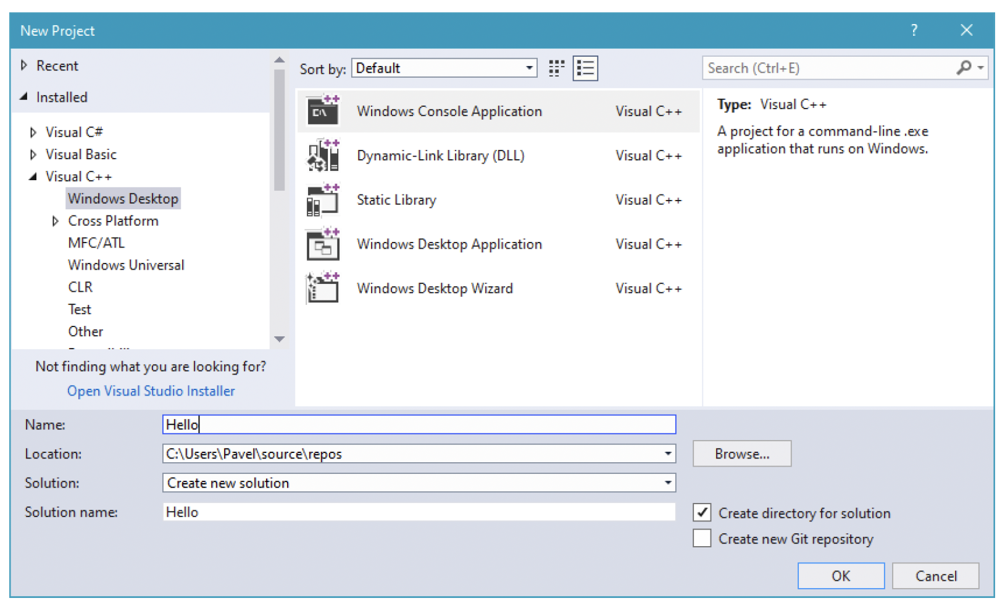Pick the Windows Desktop Application icon

click(323, 244)
